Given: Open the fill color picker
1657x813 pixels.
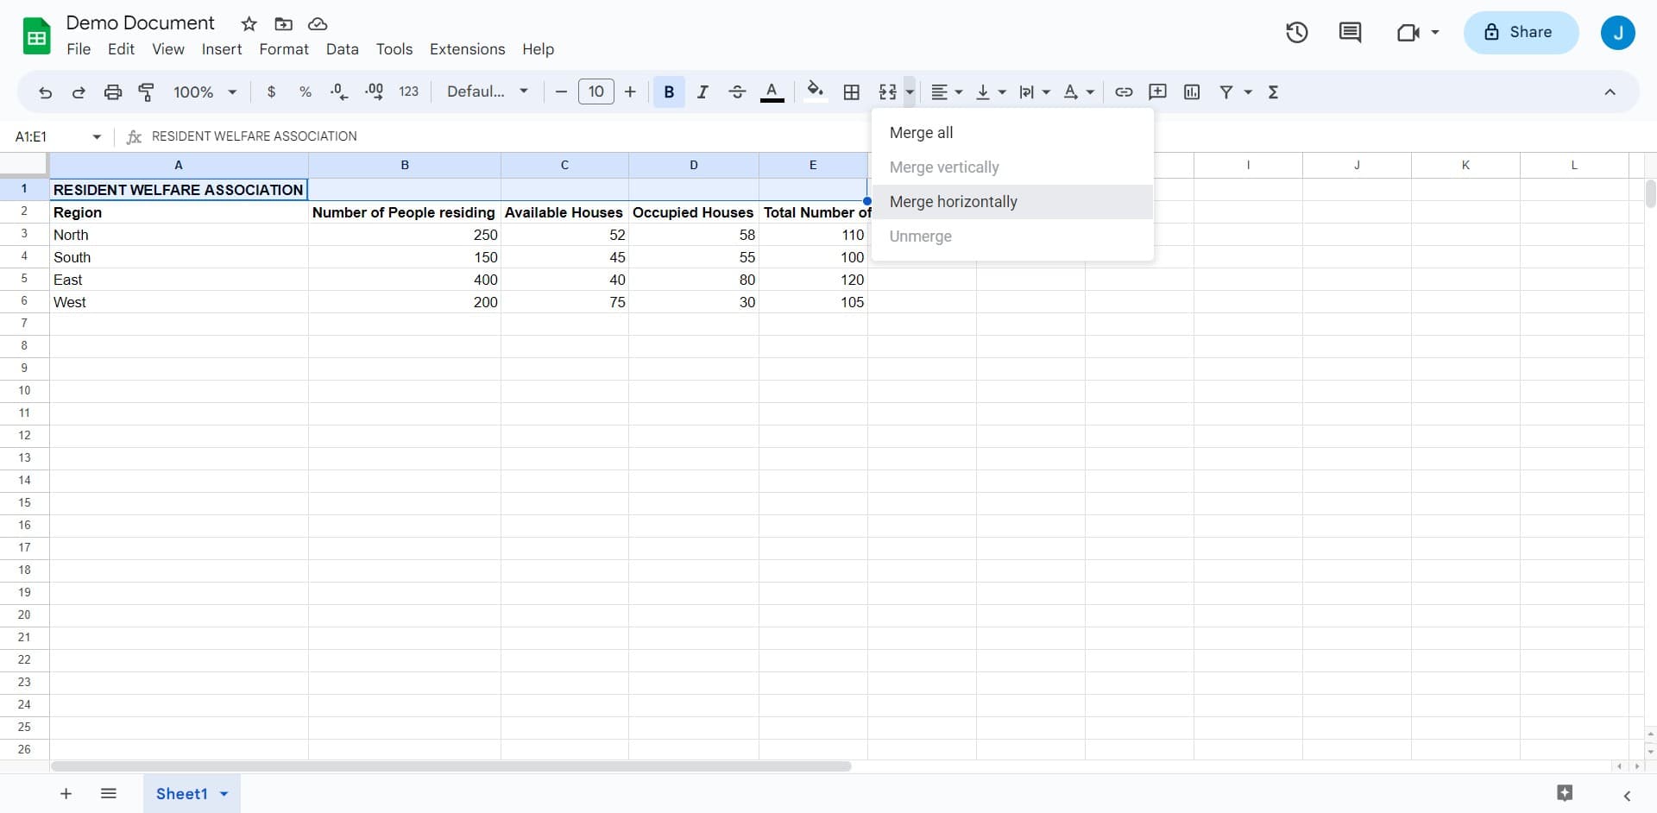Looking at the screenshot, I should tap(815, 92).
